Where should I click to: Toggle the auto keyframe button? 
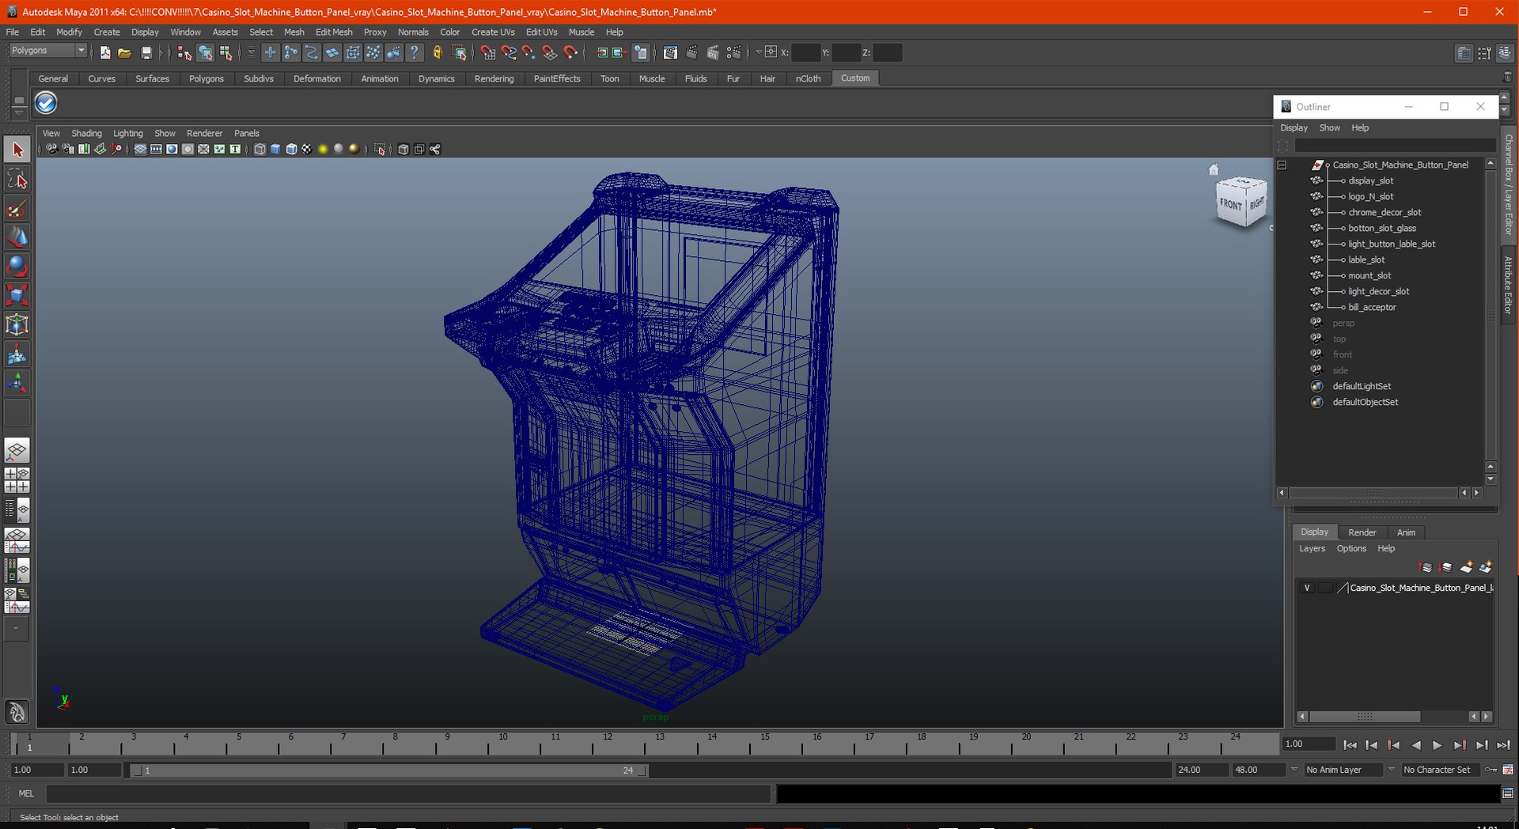(1491, 770)
